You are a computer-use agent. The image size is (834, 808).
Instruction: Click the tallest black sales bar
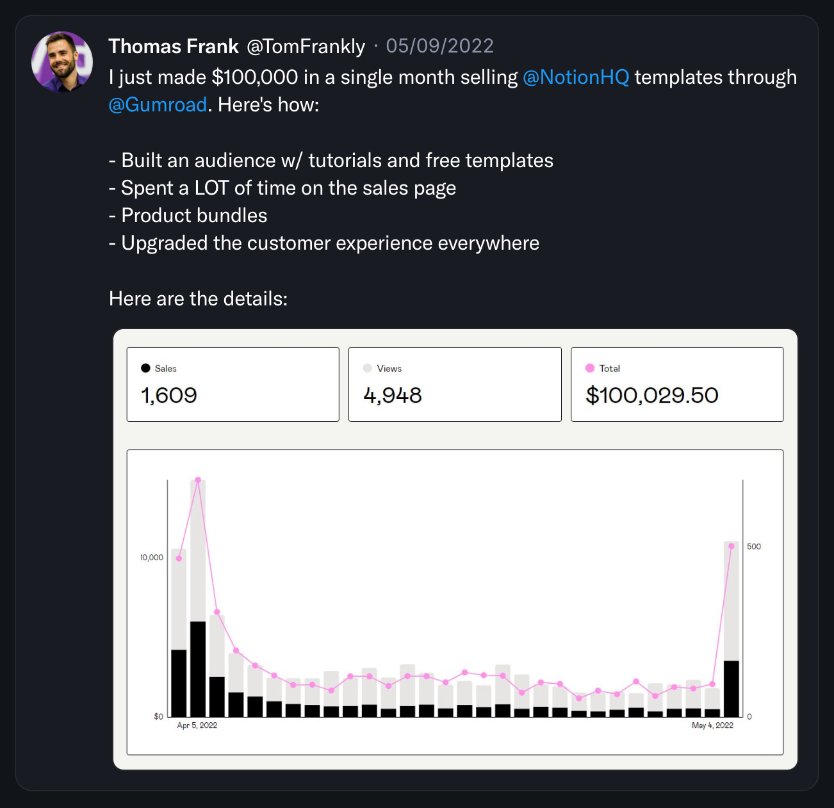(198, 669)
